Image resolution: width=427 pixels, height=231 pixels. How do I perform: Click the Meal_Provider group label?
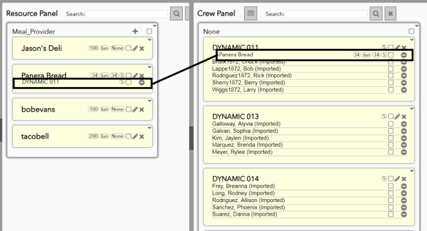pyautogui.click(x=34, y=32)
